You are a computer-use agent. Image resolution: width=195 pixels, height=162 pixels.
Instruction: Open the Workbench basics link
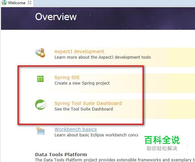coord(76,129)
